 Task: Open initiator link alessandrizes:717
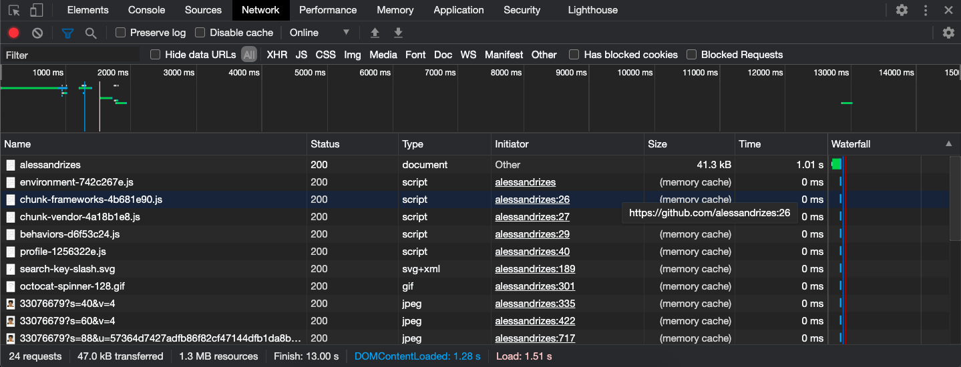tap(535, 338)
